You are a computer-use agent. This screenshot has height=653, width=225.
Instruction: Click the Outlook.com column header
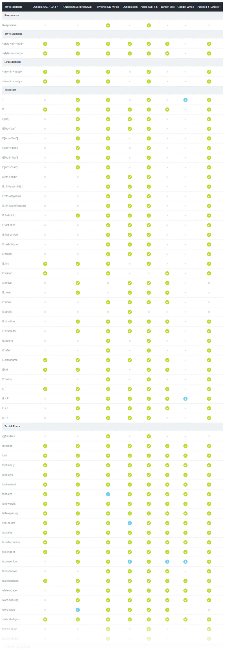pos(130,7)
